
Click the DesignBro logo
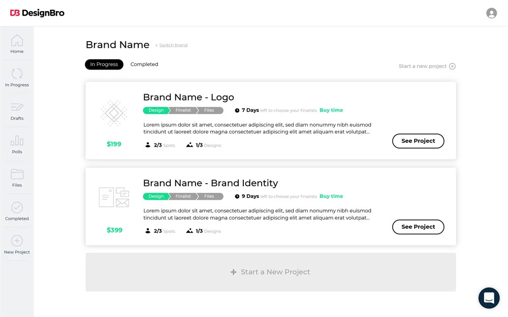[x=37, y=13]
